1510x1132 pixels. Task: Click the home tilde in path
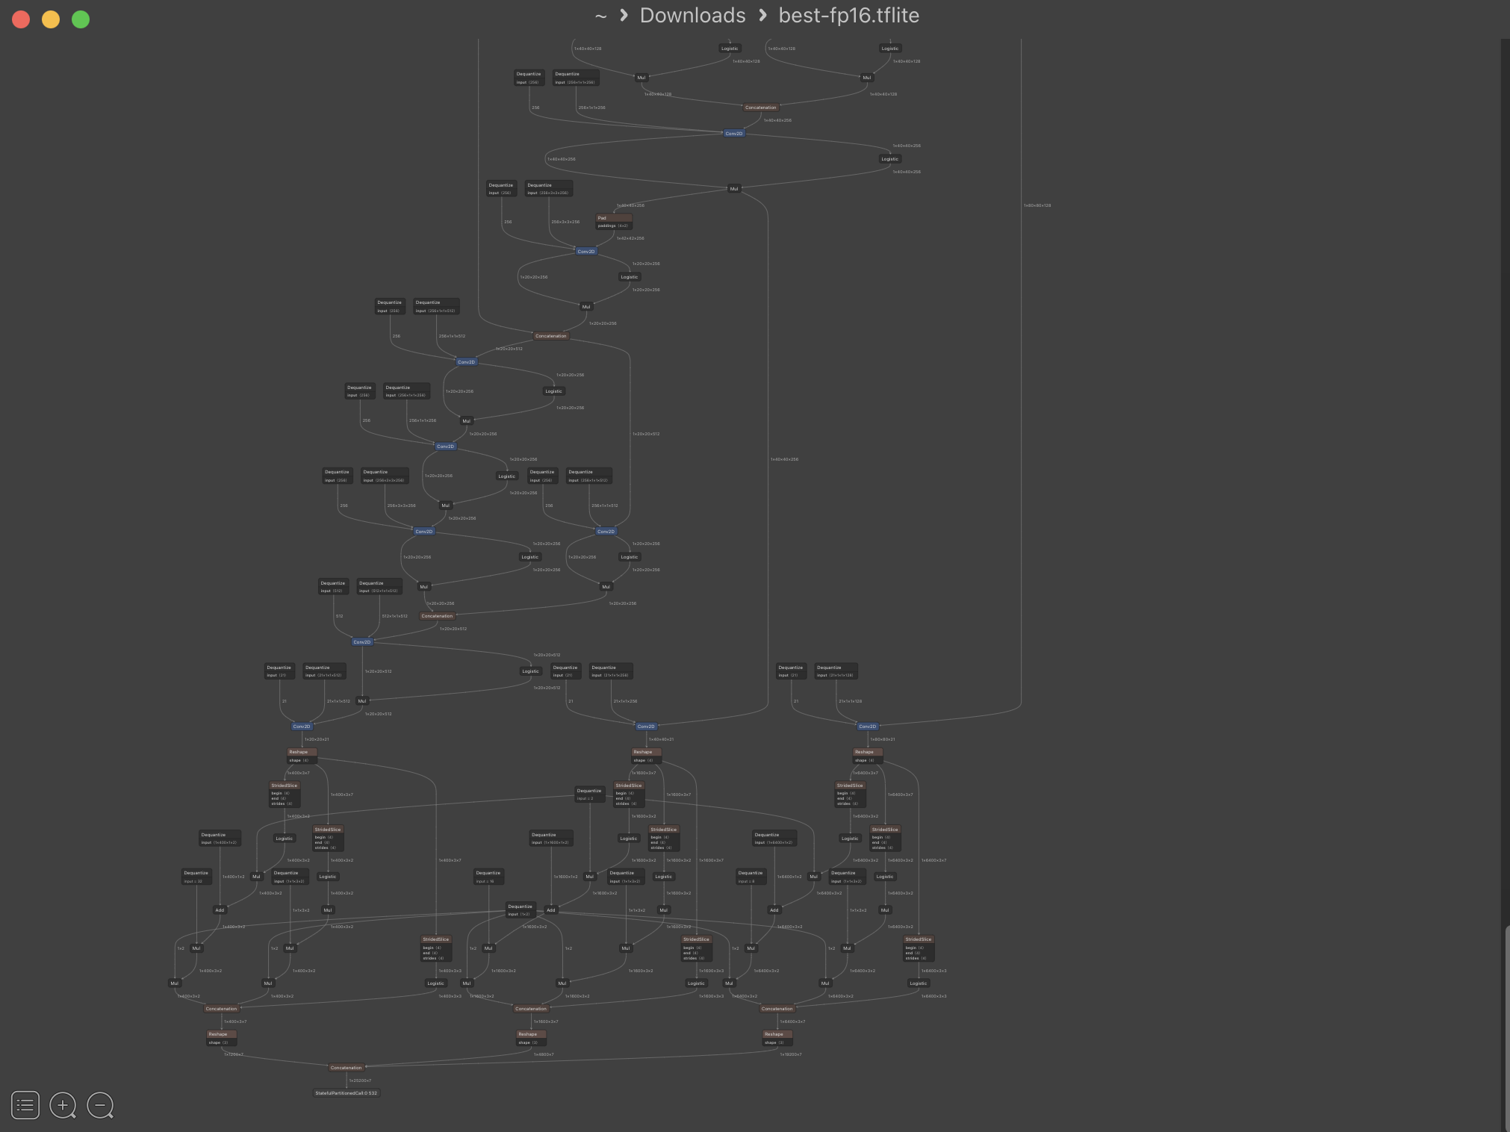600,16
